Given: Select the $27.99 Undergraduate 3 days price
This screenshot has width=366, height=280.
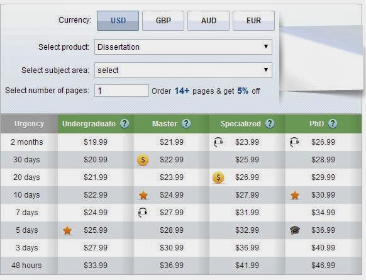Looking at the screenshot, I should coord(96,248).
